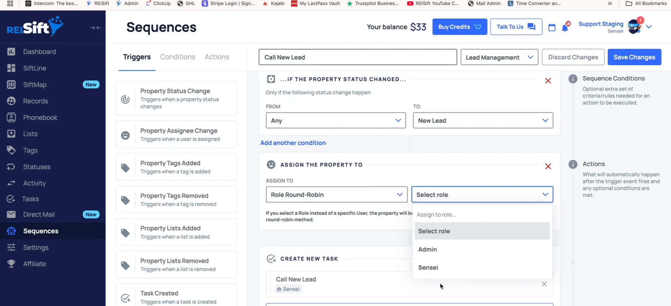The image size is (671, 306).
Task: Select the Property Status Change trigger card
Action: (176, 99)
